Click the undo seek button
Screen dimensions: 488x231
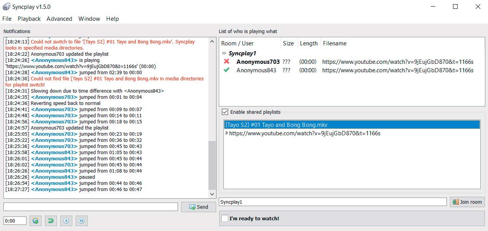(x=50, y=221)
